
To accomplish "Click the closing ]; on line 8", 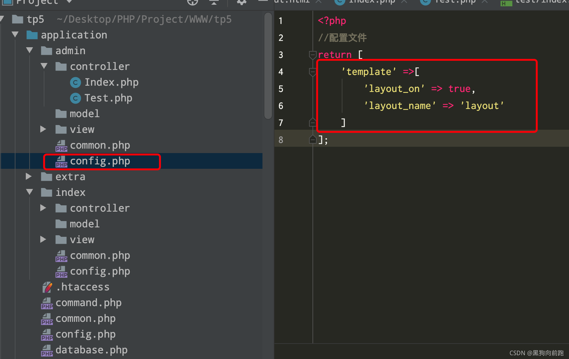I will [323, 140].
